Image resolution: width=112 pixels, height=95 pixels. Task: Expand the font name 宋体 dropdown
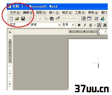[59, 25]
